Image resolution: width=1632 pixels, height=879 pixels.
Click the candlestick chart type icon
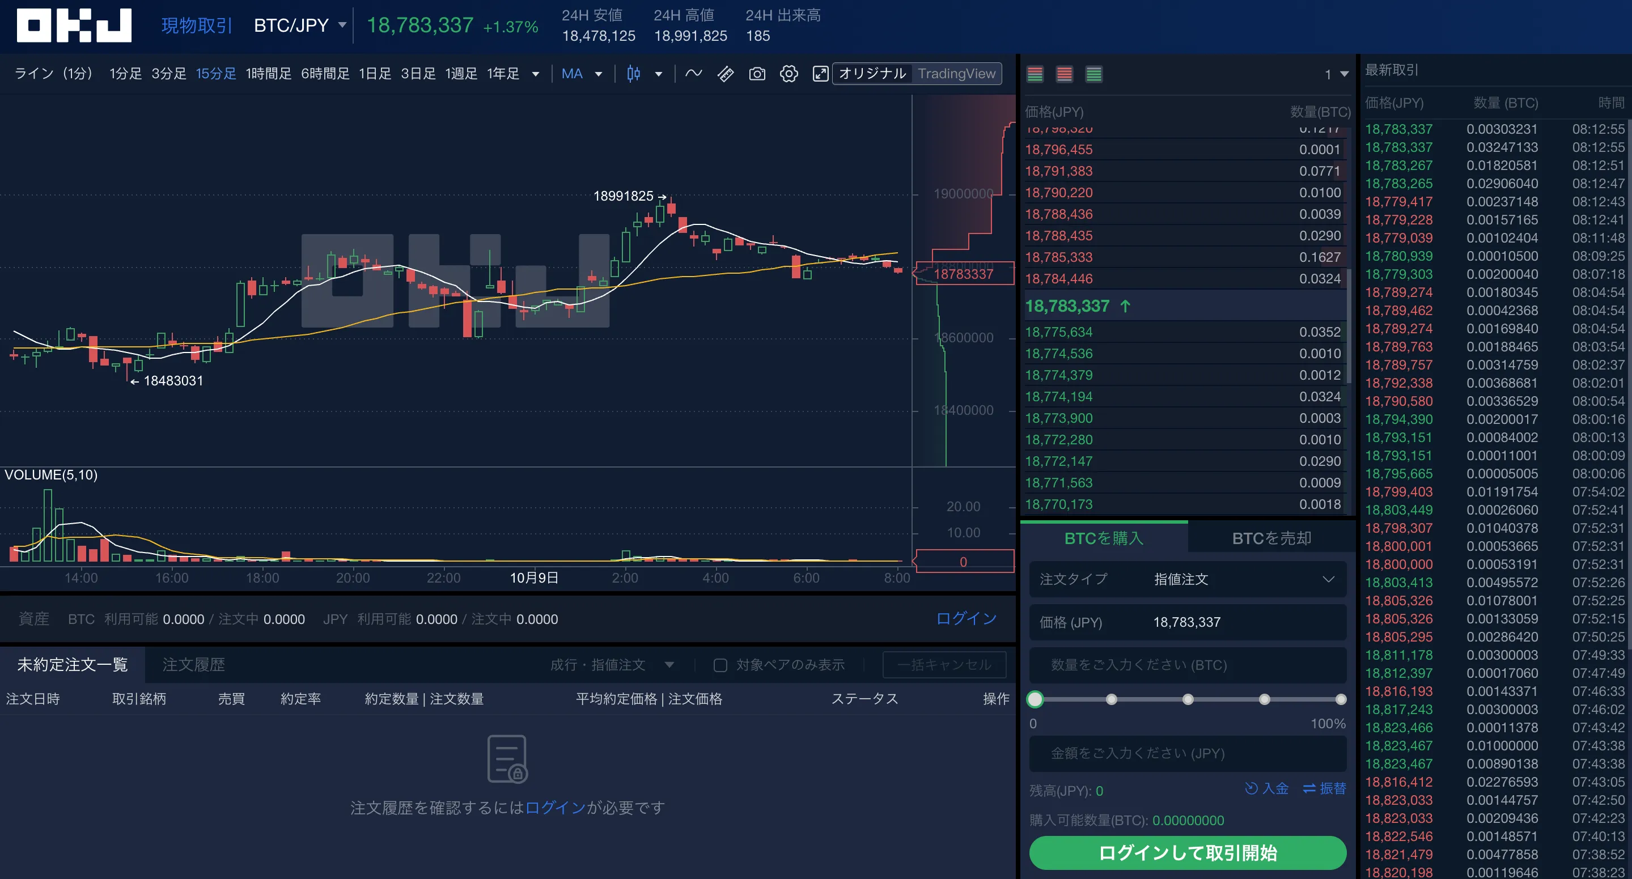[x=633, y=74]
